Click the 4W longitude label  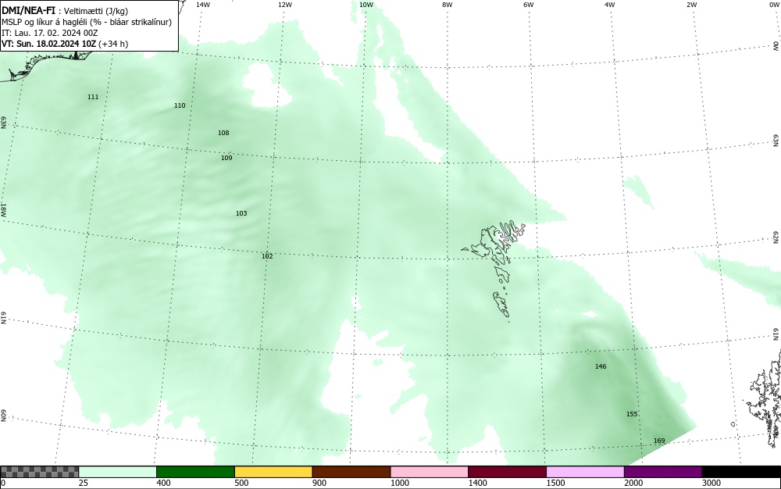[x=610, y=5]
